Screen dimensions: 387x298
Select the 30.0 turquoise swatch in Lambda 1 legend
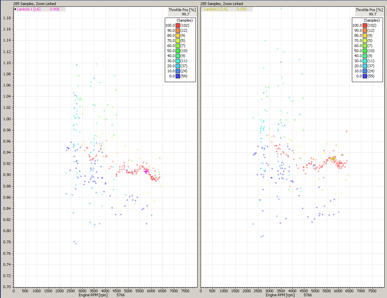click(x=178, y=61)
